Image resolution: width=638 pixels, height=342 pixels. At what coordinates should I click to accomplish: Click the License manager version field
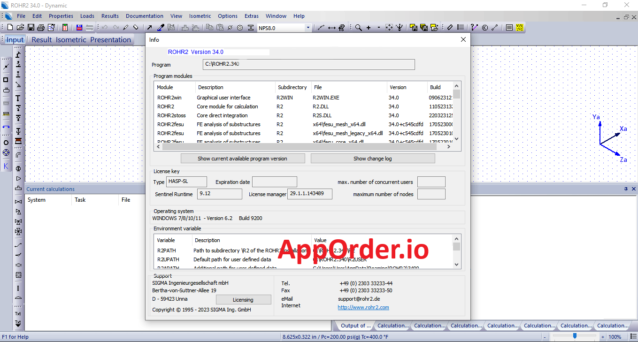pyautogui.click(x=310, y=194)
